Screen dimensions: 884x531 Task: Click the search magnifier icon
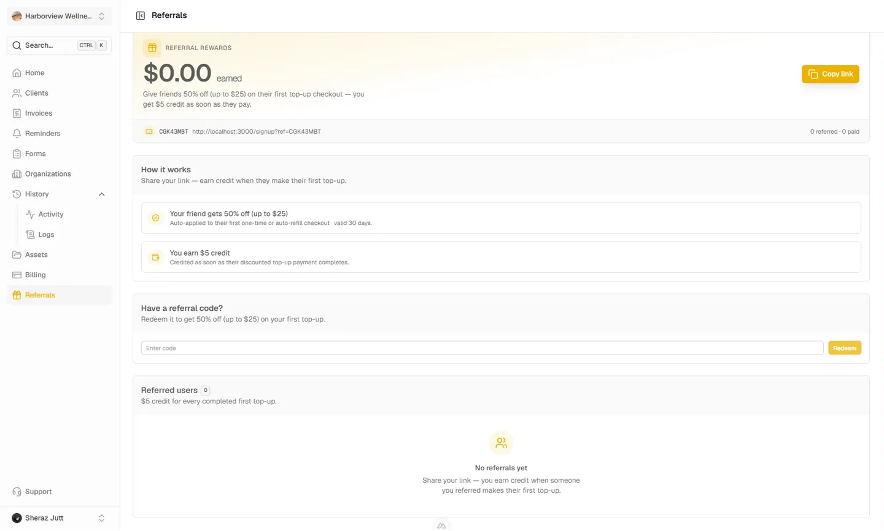(x=17, y=45)
